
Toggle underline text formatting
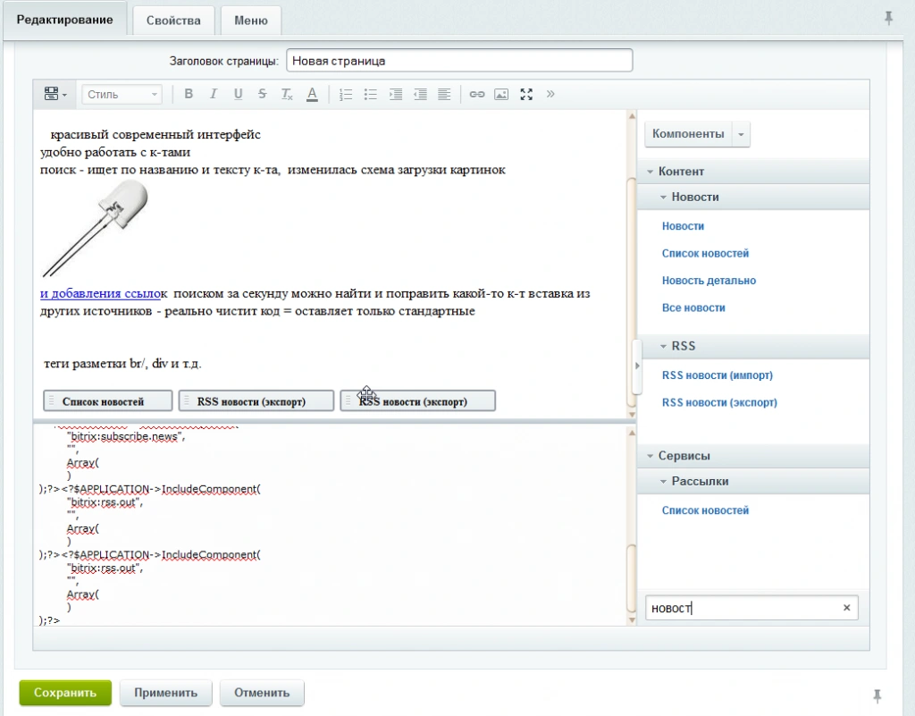click(238, 94)
